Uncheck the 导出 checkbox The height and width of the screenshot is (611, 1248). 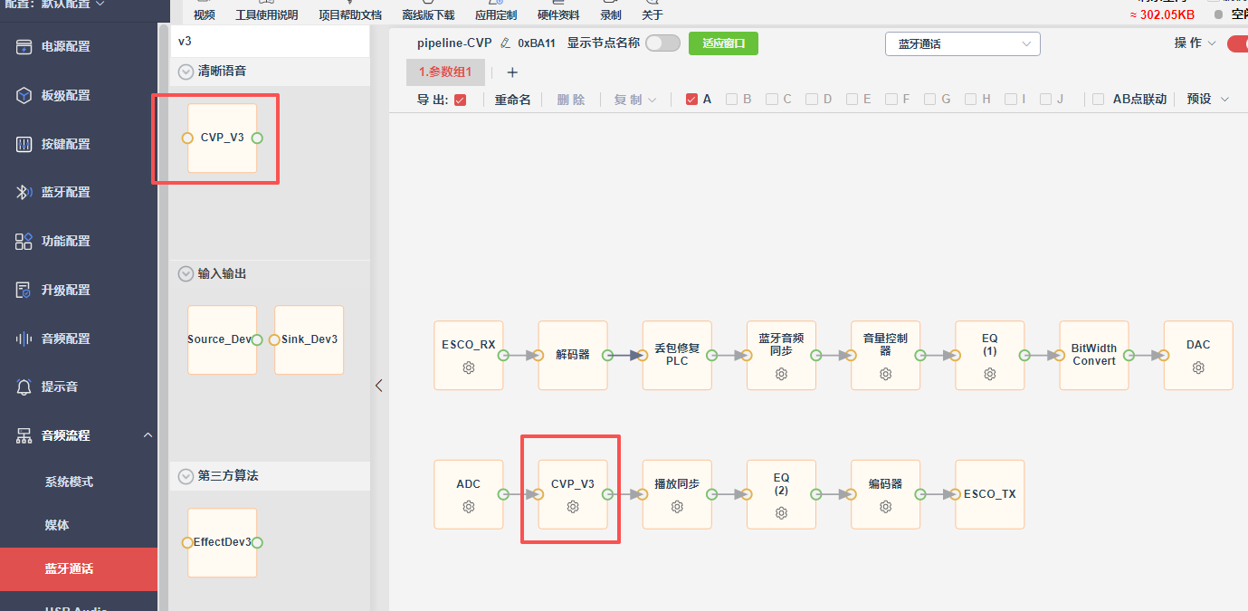460,100
